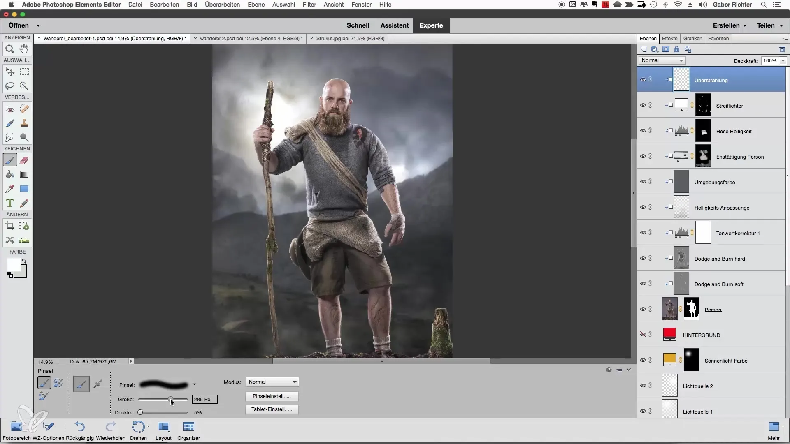Switch to the Effekte panel tab

[669, 39]
